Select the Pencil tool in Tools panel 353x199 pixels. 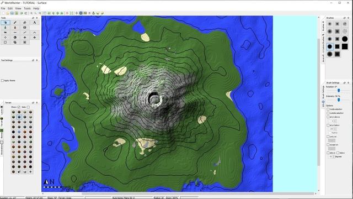click(x=15, y=23)
